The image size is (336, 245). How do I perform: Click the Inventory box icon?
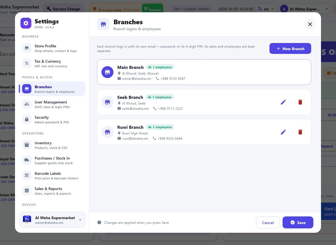pyautogui.click(x=27, y=145)
